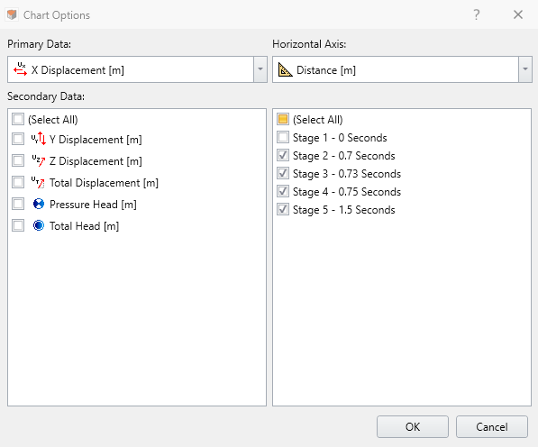Select the Pressure Head [m] entry
The image size is (538, 447).
point(93,204)
